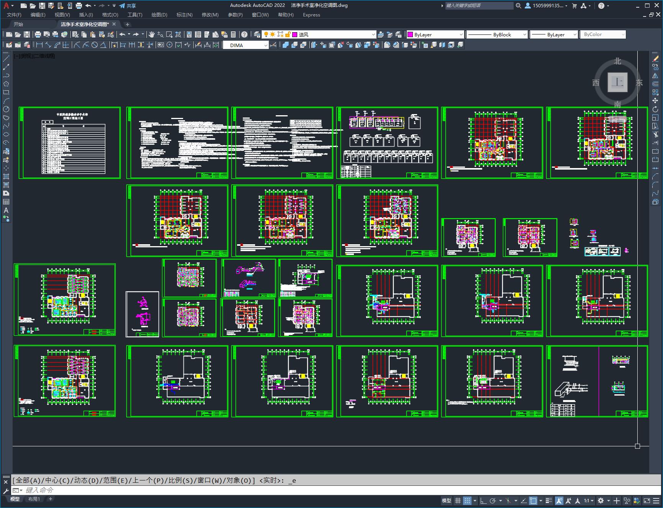
Task: Open the Plot printer icon in standard toolbar
Action: click(x=38, y=34)
